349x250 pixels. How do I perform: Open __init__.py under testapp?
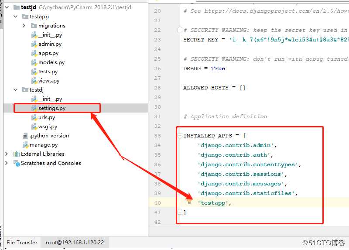tap(50, 35)
